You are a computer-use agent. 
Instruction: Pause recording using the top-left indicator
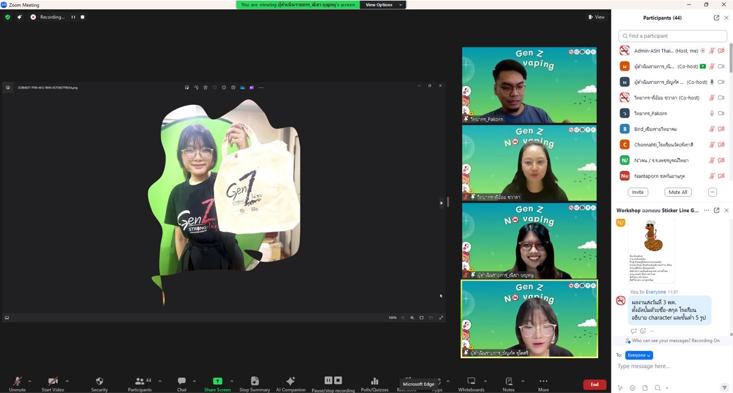pos(73,17)
